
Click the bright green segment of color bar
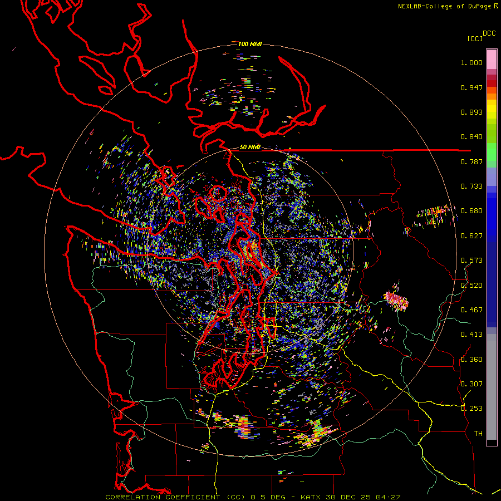492,151
